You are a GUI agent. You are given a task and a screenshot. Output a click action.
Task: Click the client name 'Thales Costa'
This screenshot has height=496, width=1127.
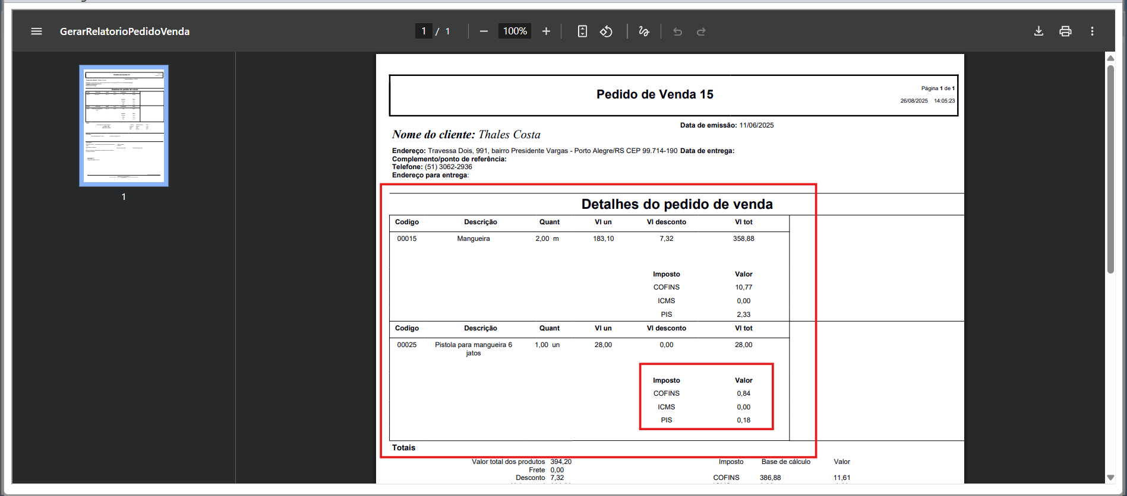509,135
